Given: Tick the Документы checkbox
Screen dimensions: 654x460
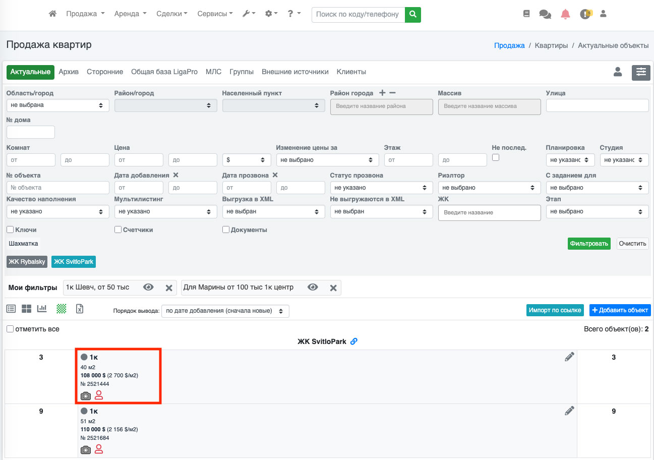Looking at the screenshot, I should point(226,230).
